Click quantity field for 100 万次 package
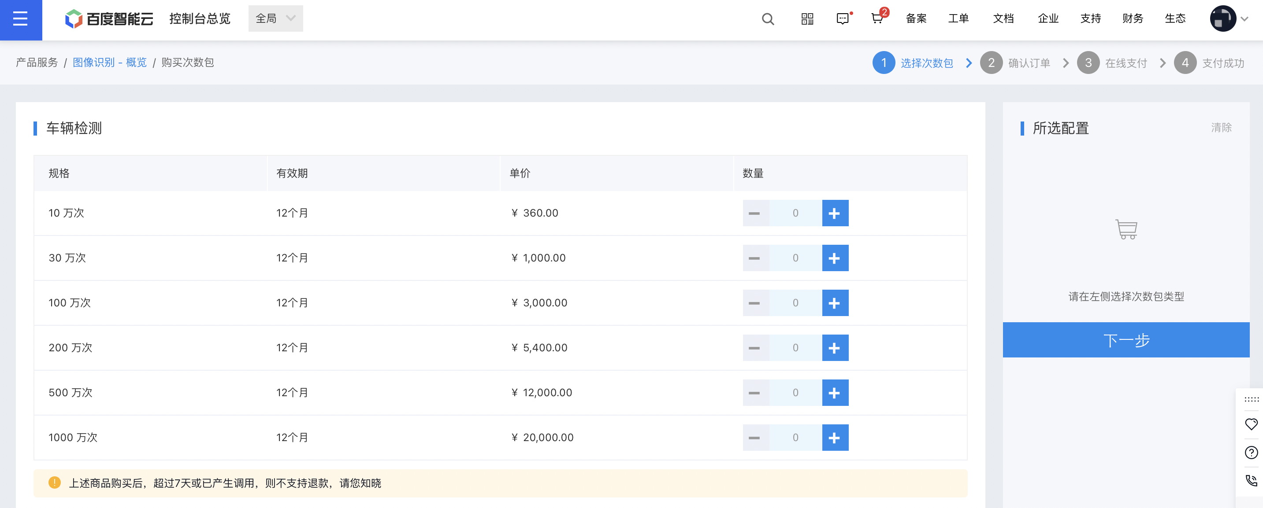The width and height of the screenshot is (1263, 508). pyautogui.click(x=795, y=303)
